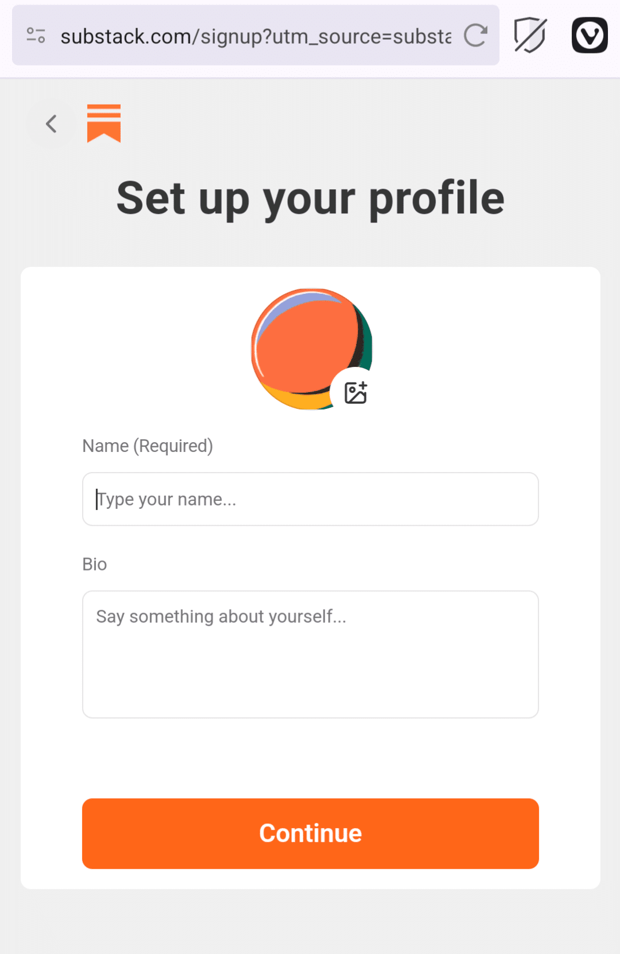620x954 pixels.
Task: Click "Type your name..." placeholder text
Action: [167, 499]
